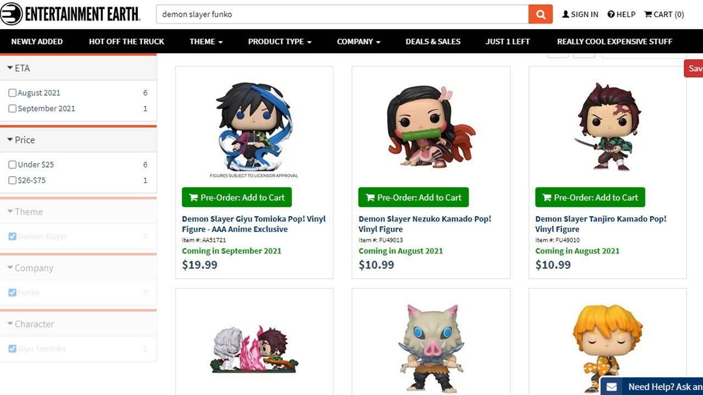Click the Nezuko Kamado product image

pyautogui.click(x=431, y=125)
